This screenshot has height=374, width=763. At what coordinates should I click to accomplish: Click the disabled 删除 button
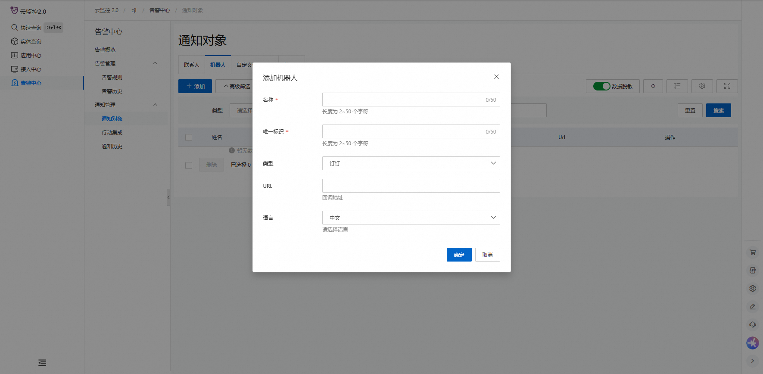pyautogui.click(x=212, y=165)
